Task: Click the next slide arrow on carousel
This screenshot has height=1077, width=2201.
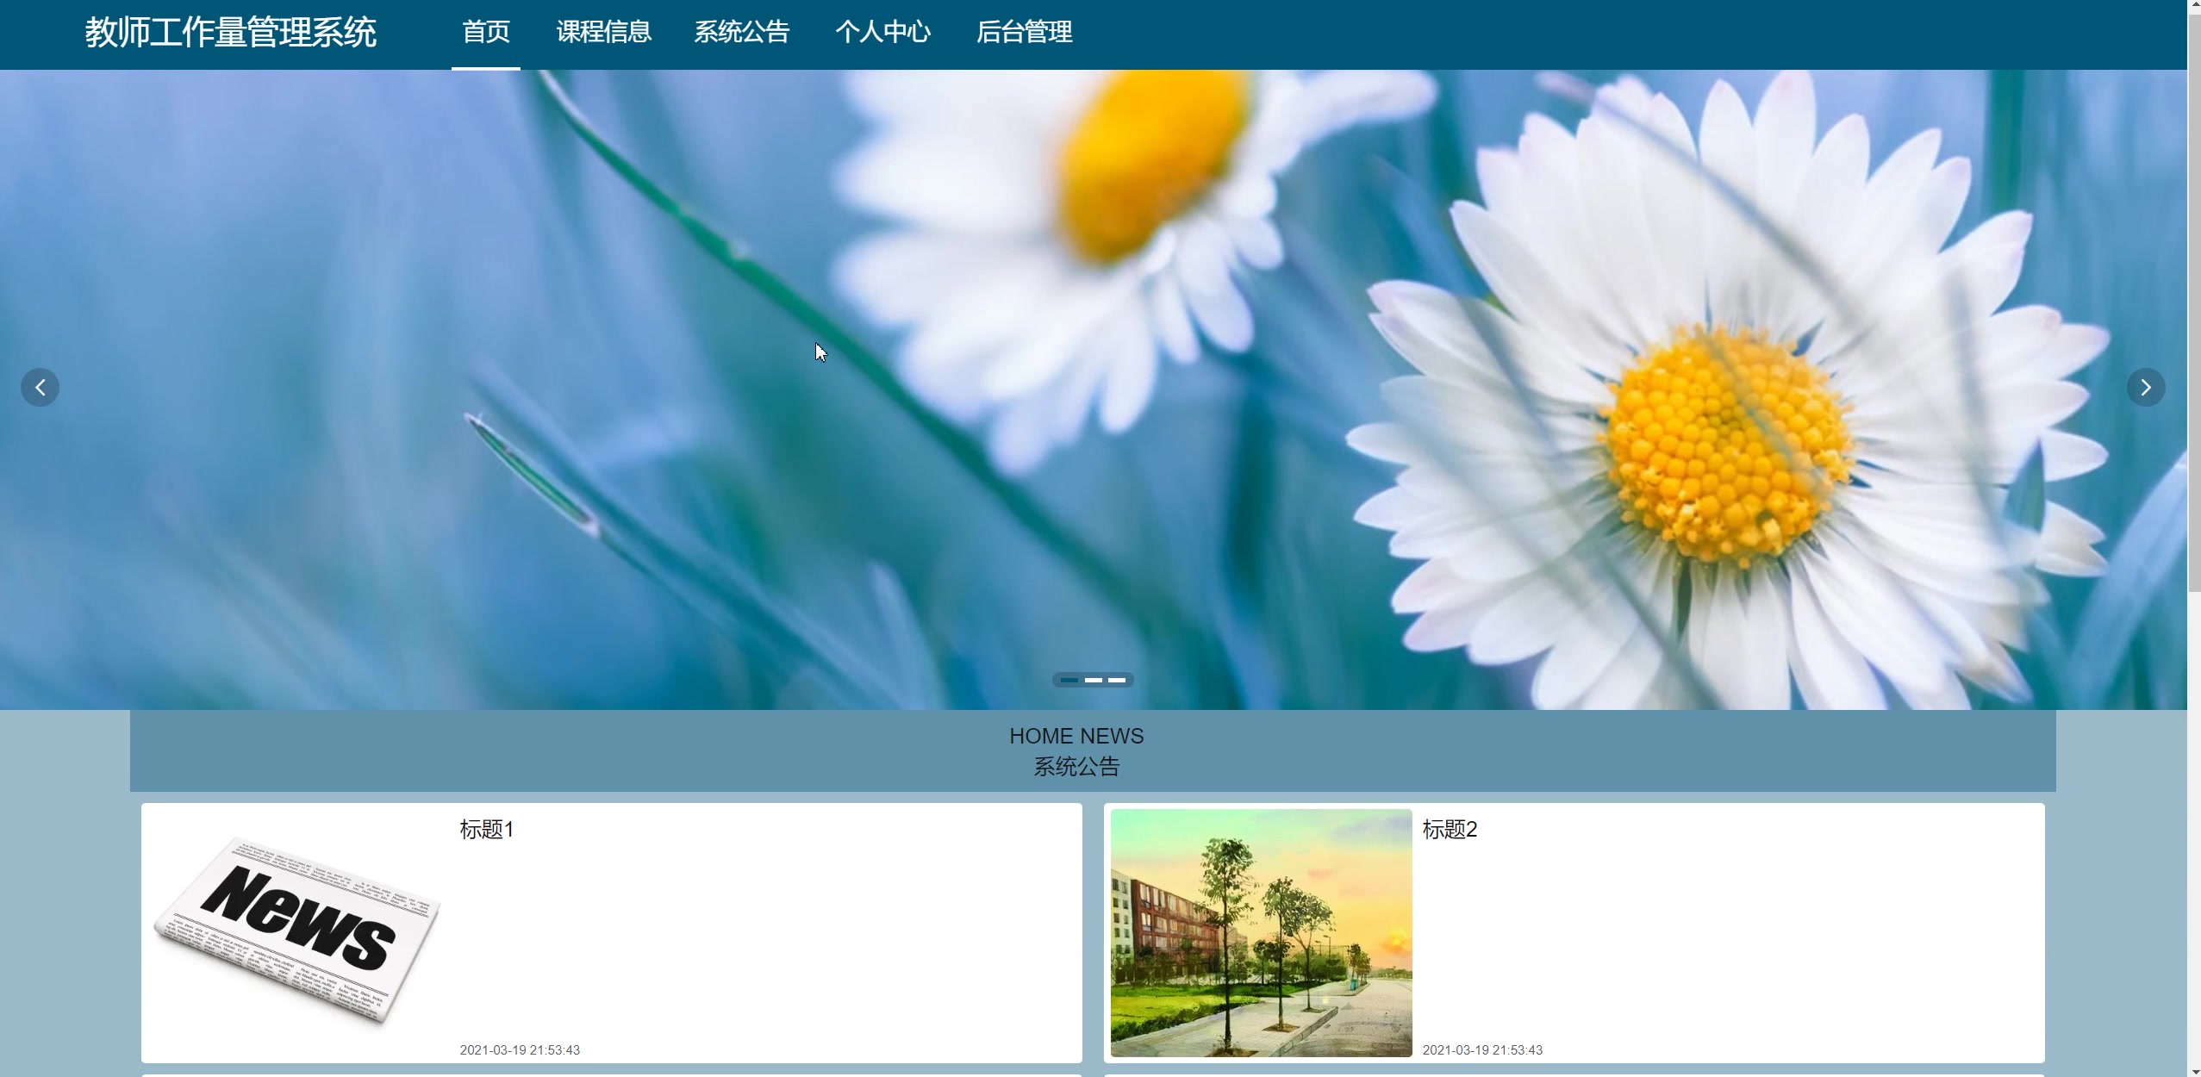Action: pos(2145,388)
